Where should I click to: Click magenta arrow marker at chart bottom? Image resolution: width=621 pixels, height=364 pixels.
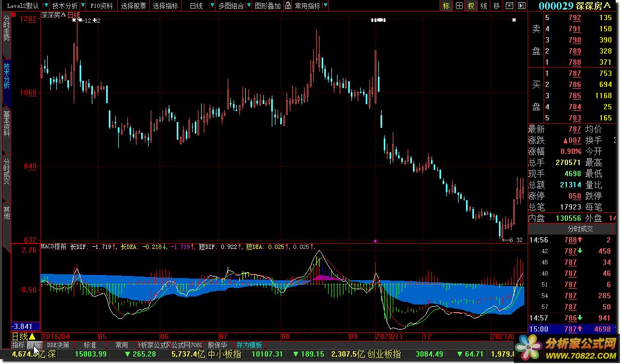click(375, 241)
